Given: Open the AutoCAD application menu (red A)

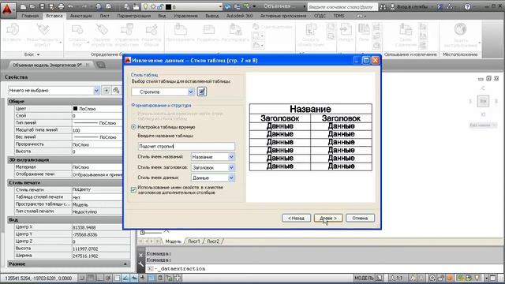Looking at the screenshot, I should click(7, 9).
